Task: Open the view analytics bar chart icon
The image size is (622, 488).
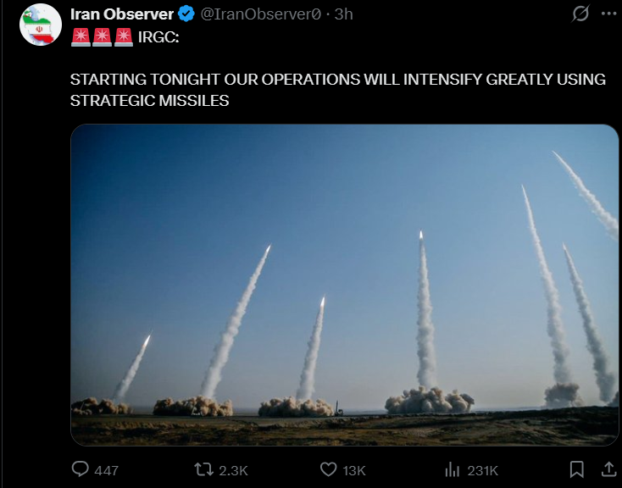Action: coord(452,469)
